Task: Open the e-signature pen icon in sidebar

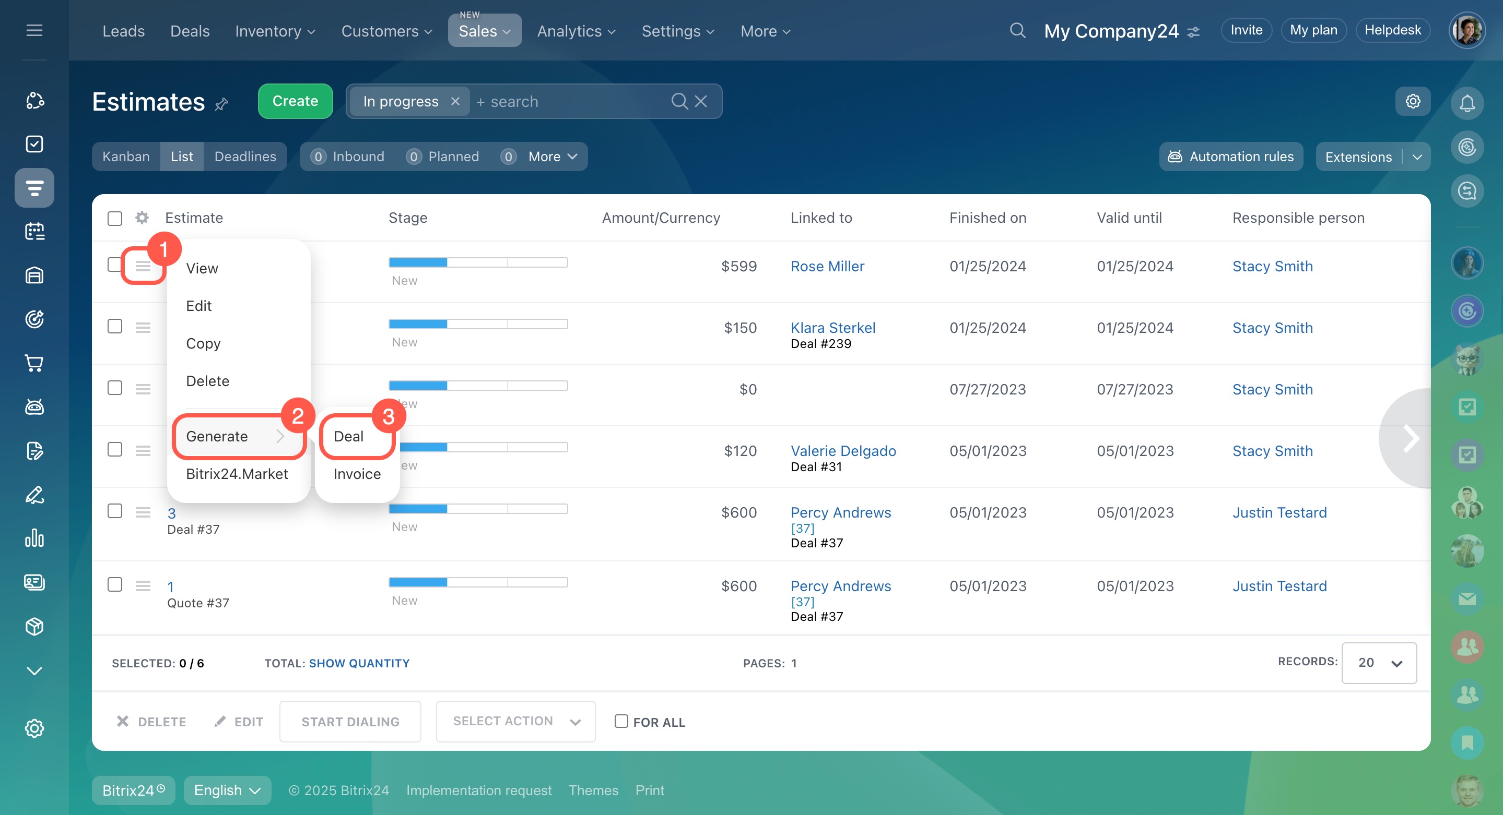Action: click(34, 494)
